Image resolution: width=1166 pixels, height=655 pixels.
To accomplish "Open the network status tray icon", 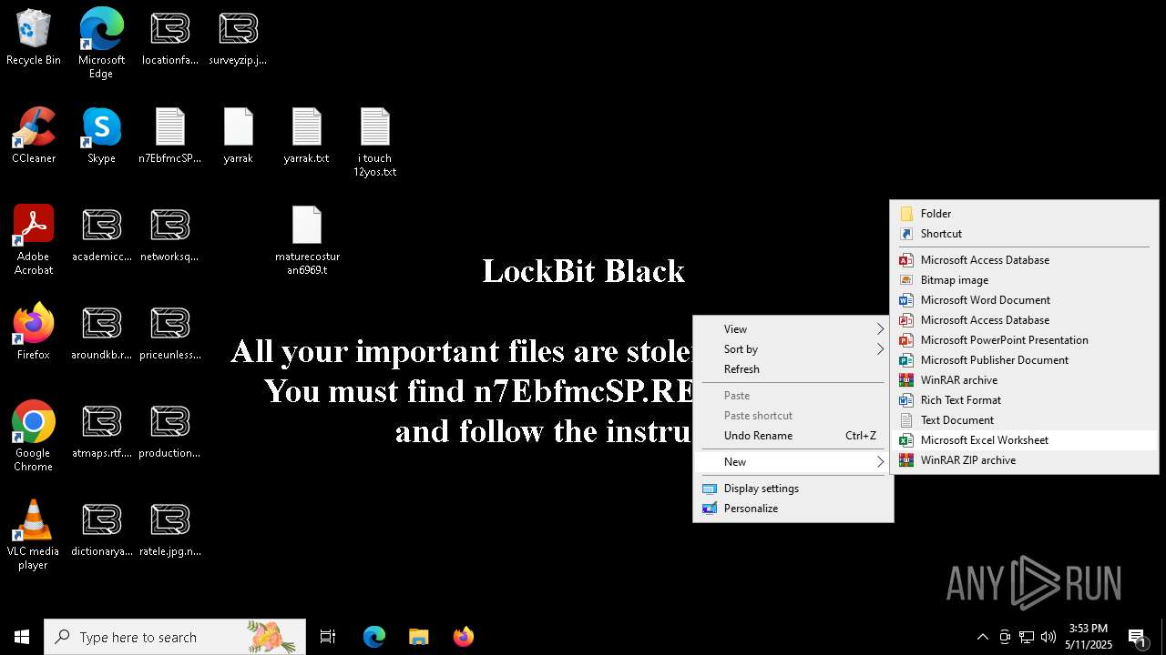I will pos(1027,637).
